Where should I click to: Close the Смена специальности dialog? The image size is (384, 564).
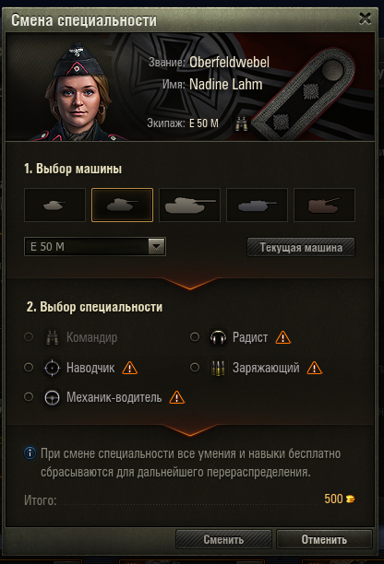pos(365,18)
